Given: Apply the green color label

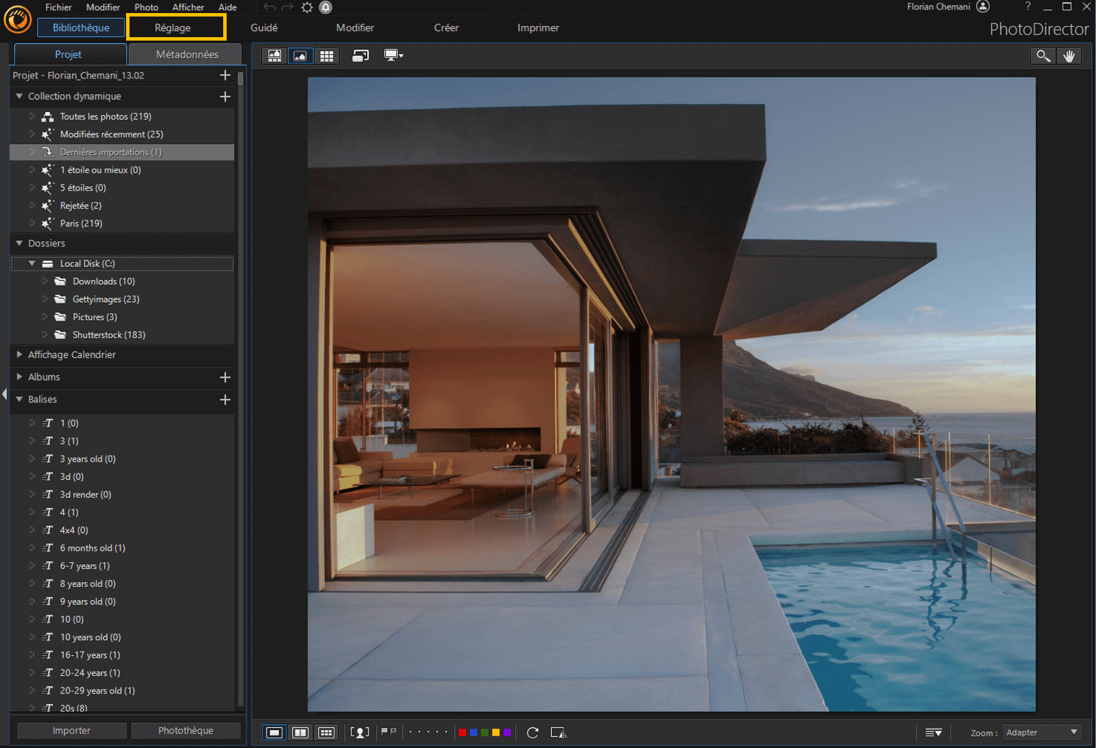Looking at the screenshot, I should tap(484, 732).
